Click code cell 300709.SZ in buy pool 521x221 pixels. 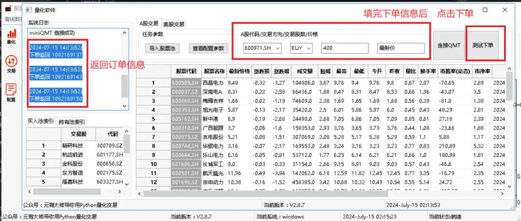pyautogui.click(x=110, y=146)
